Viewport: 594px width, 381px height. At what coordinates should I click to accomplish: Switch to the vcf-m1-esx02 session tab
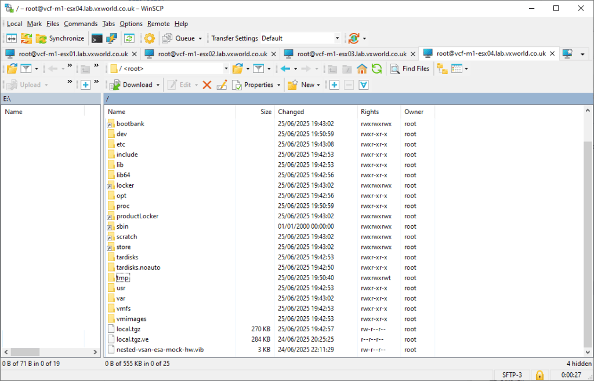(x=212, y=54)
